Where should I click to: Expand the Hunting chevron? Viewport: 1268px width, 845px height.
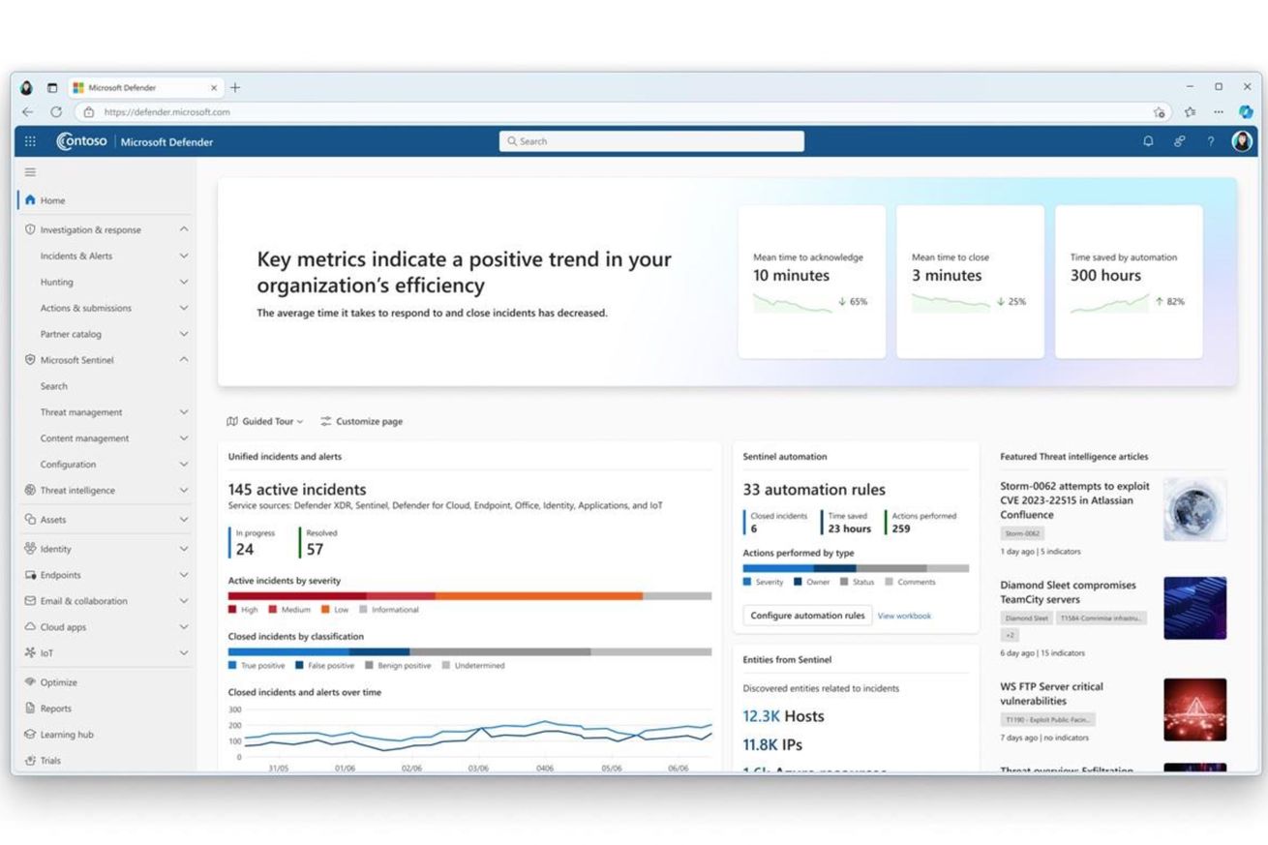tap(184, 282)
